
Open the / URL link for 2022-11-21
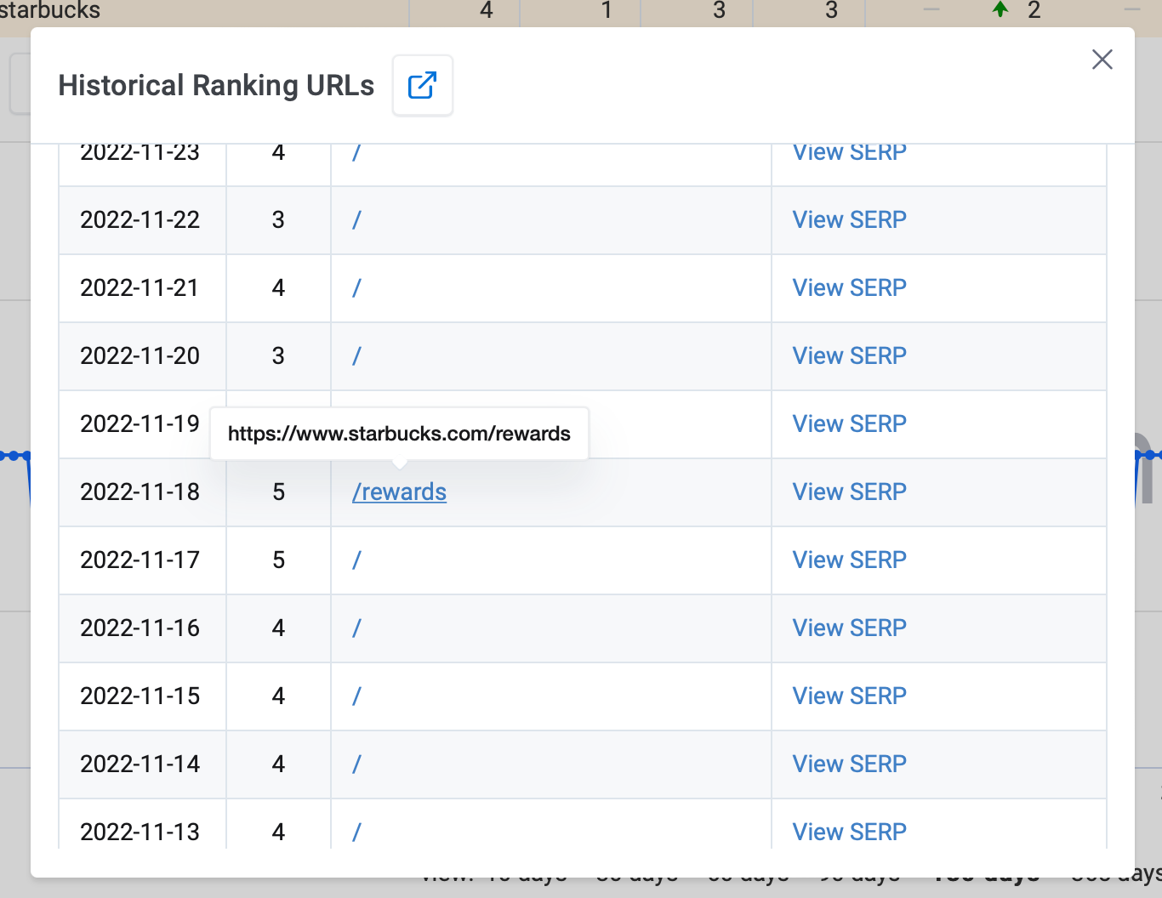356,287
